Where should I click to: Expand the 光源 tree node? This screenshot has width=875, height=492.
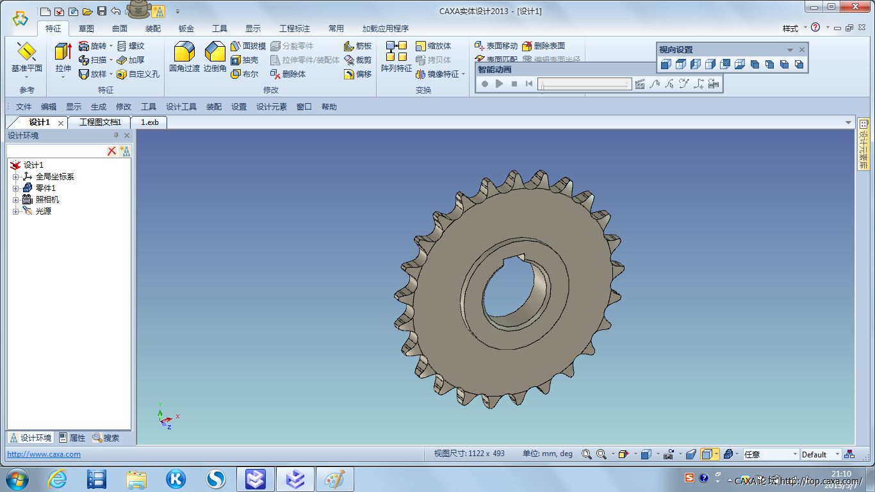pos(16,211)
